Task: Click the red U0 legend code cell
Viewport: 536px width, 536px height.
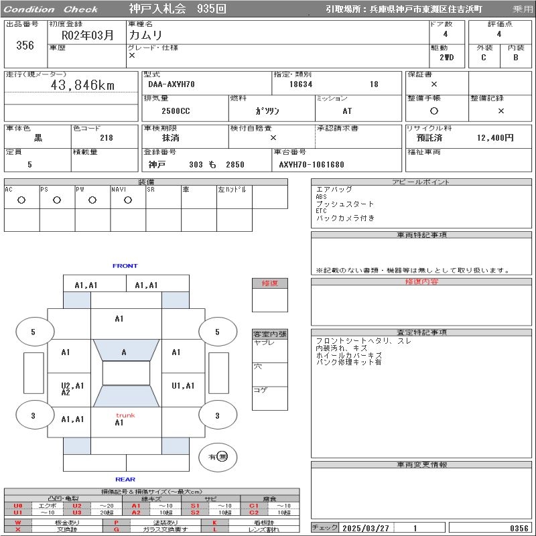Action: [x=18, y=506]
